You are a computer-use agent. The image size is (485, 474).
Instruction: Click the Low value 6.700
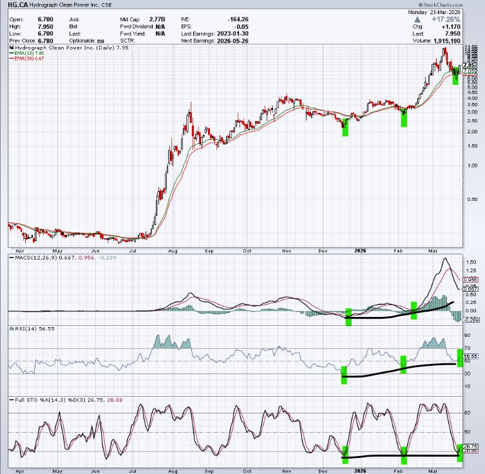point(46,33)
